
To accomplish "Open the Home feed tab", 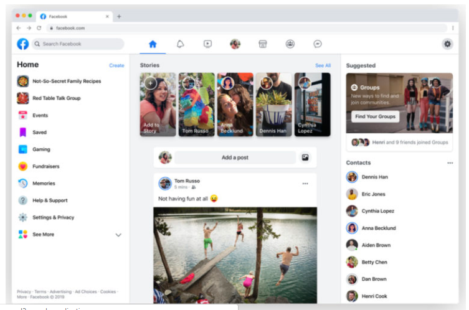I will (153, 44).
